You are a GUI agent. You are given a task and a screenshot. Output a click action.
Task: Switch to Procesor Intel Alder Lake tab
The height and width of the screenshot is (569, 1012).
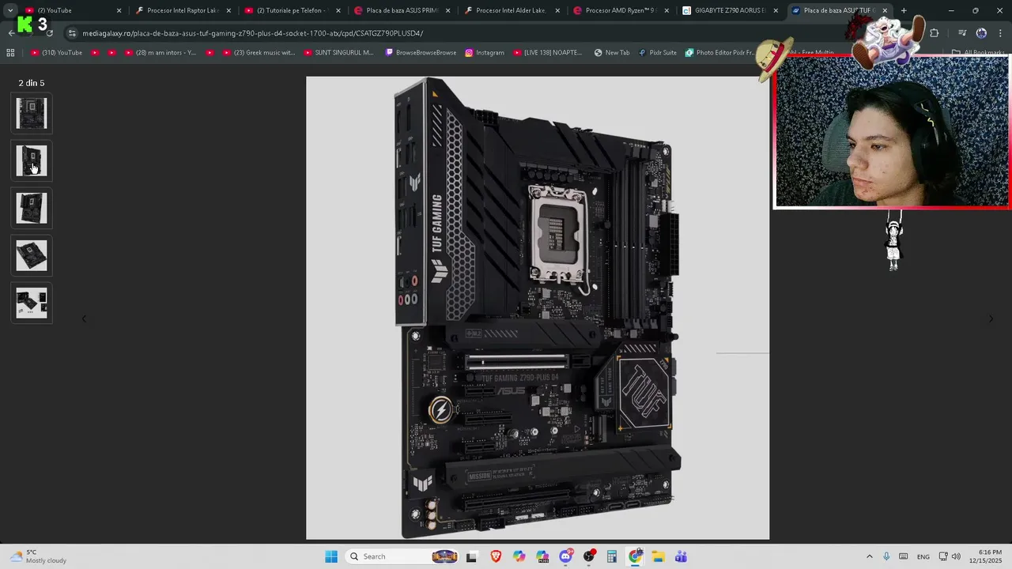coord(512,10)
